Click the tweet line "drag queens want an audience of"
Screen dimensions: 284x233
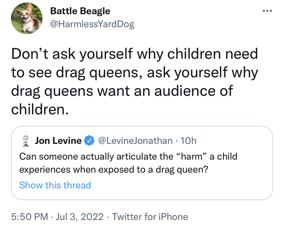(x=122, y=91)
